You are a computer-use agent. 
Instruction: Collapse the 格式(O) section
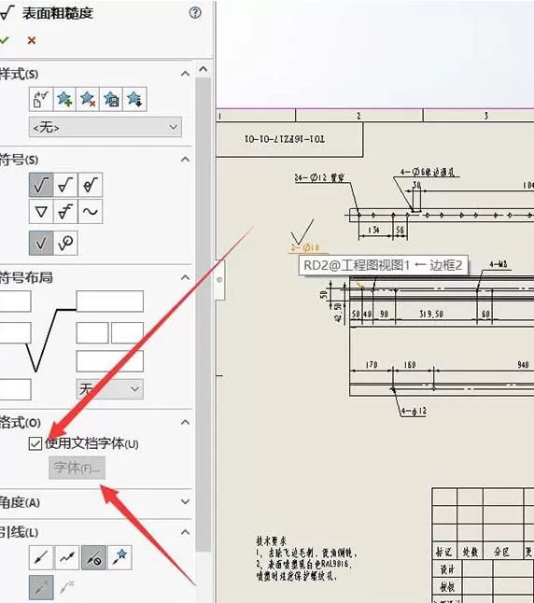tap(186, 422)
